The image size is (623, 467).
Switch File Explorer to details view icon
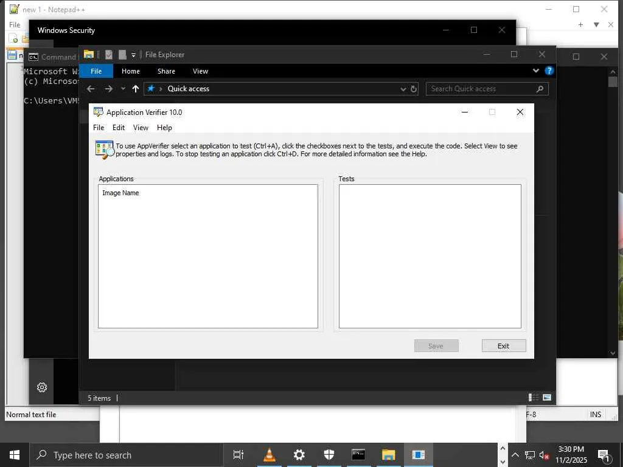(534, 397)
